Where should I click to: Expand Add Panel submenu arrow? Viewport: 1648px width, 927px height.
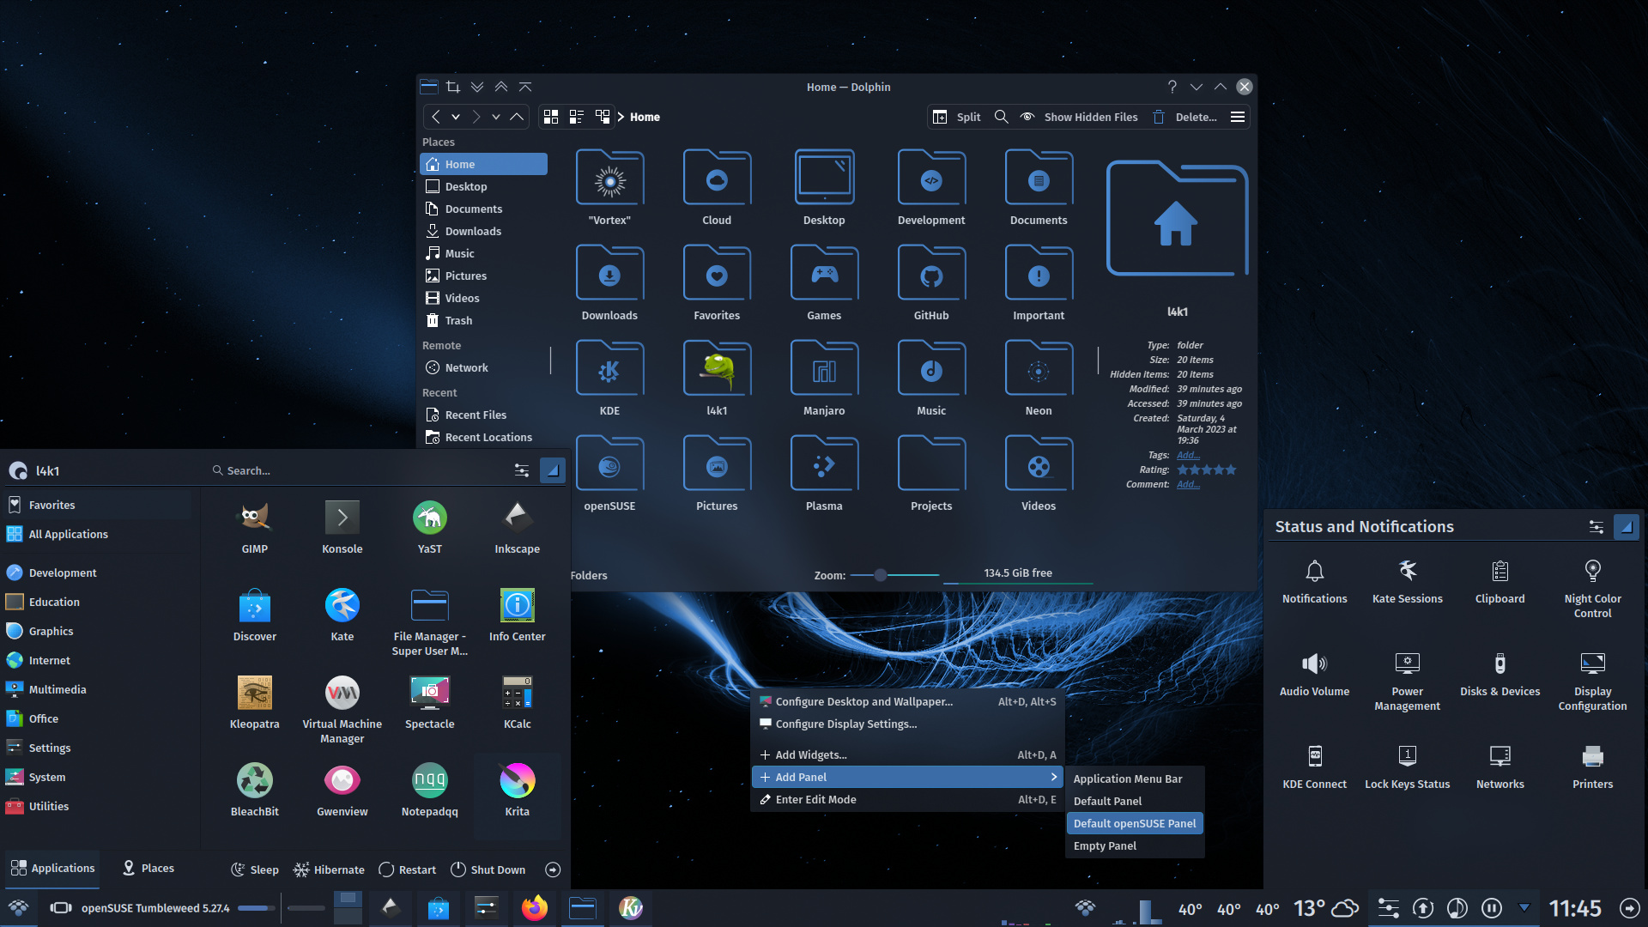pos(1053,777)
